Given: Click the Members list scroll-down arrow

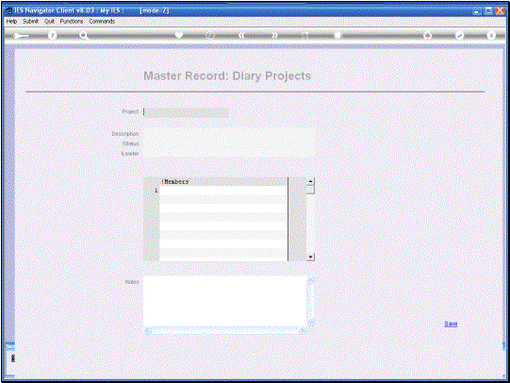Looking at the screenshot, I should pos(310,258).
